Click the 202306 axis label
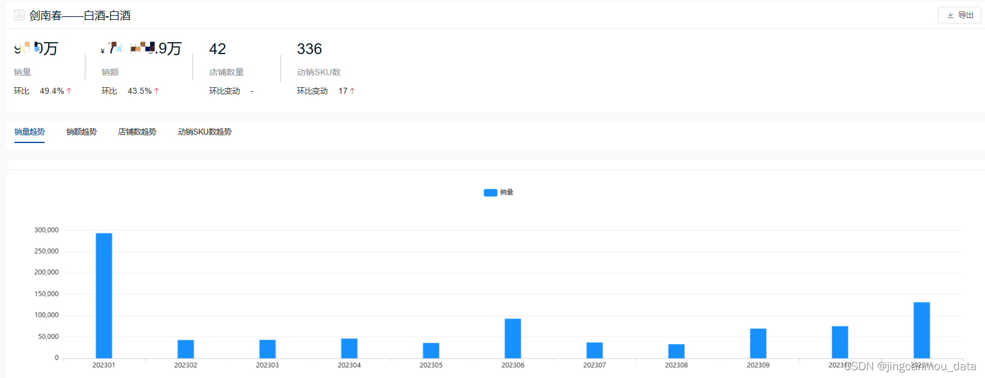 tap(513, 365)
